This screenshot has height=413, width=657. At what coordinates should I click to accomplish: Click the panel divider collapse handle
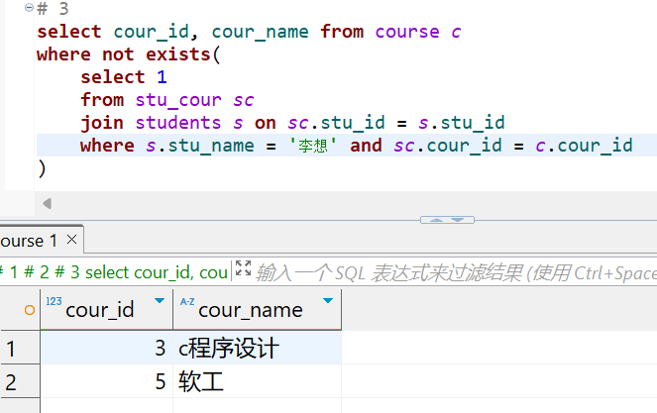[x=447, y=220]
